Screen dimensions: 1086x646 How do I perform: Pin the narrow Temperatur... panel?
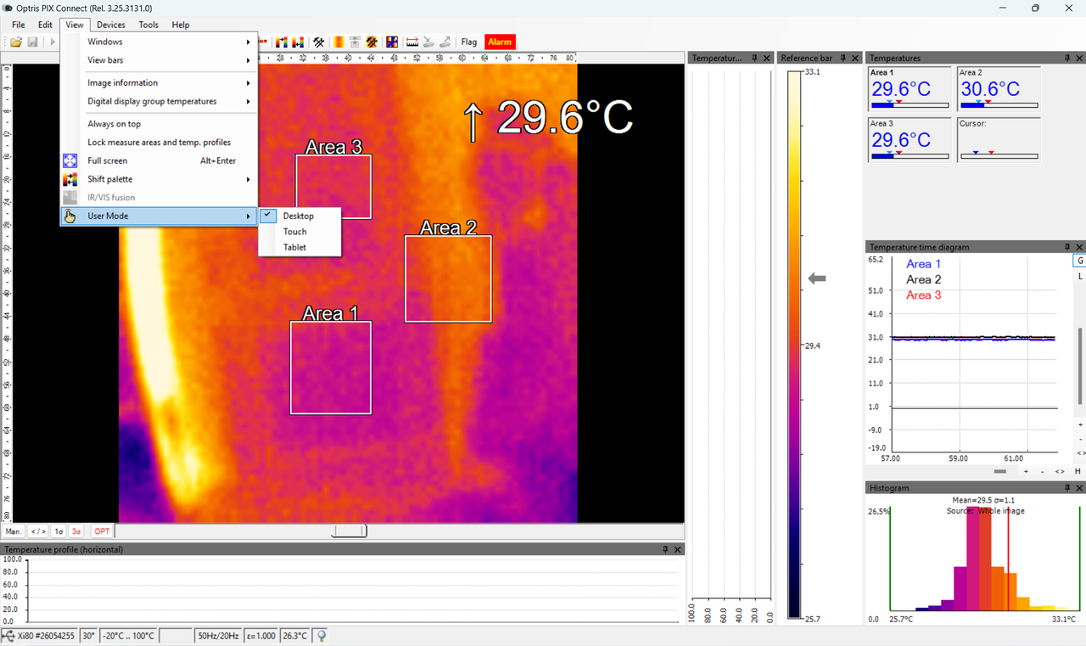pyautogui.click(x=754, y=58)
